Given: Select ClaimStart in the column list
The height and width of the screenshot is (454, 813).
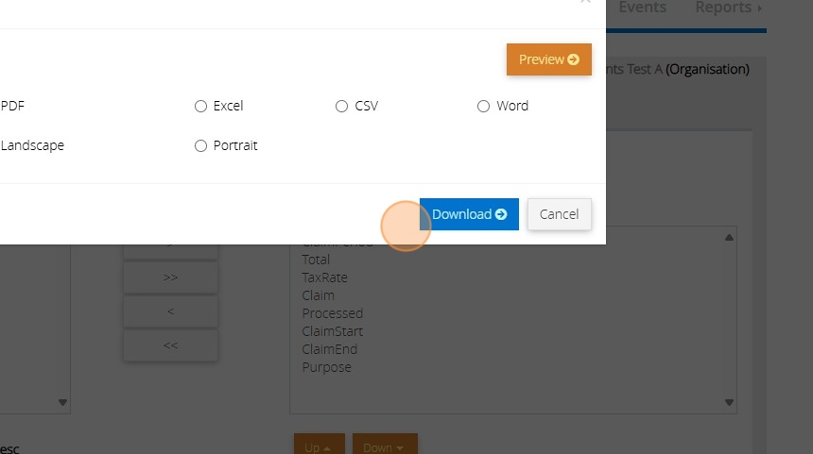Looking at the screenshot, I should click(x=332, y=331).
